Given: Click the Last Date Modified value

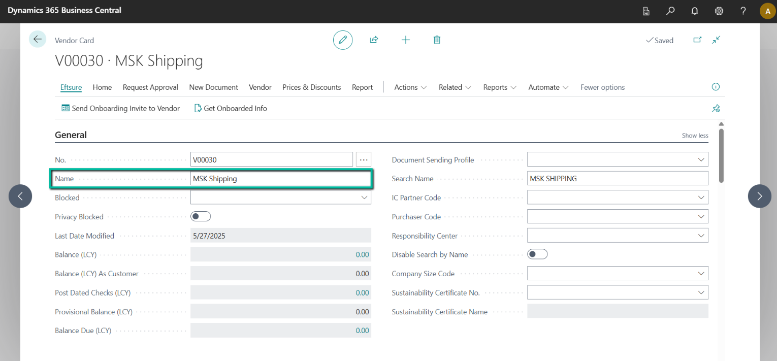Looking at the screenshot, I should click(281, 236).
